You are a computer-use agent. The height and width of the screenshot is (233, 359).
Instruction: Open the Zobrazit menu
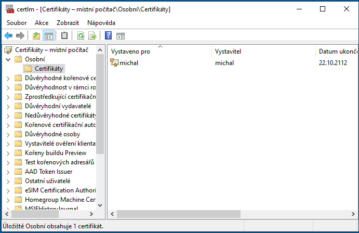pos(68,23)
